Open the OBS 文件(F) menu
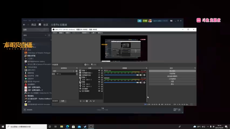 [x=55, y=33]
